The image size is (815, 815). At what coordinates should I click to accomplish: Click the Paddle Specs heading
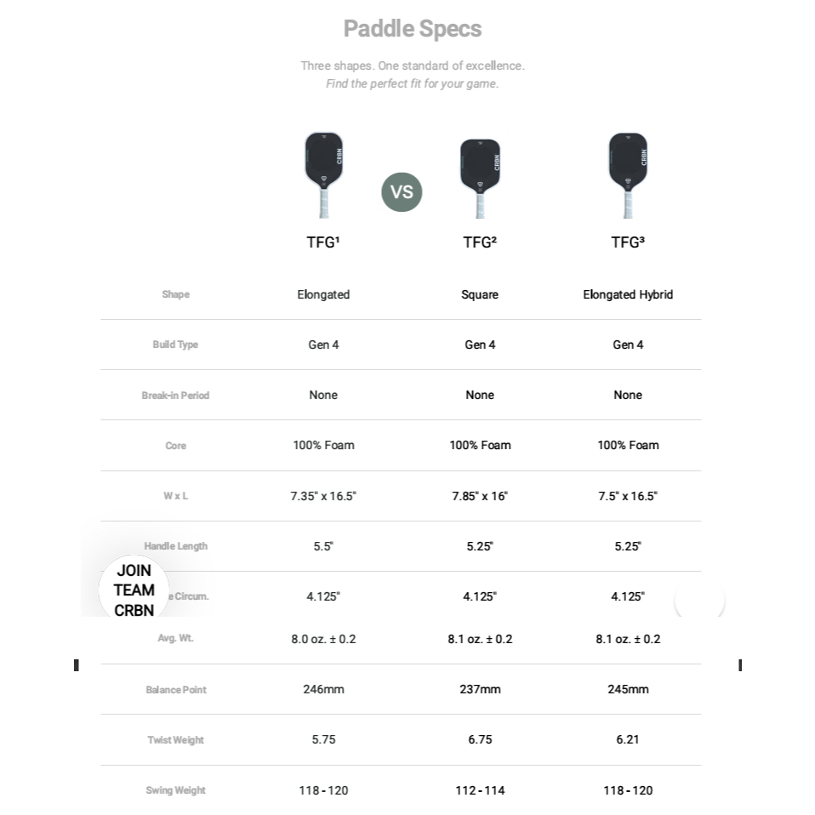(413, 29)
